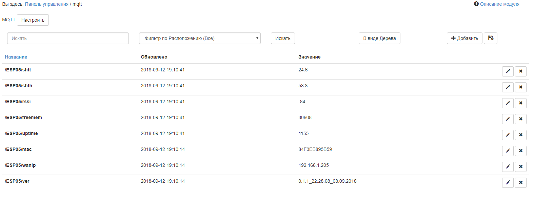Delete the /ESP05/shth topic row
This screenshot has height=201, width=534.
520,87
